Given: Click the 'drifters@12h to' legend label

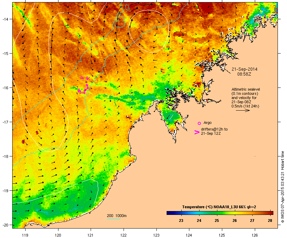Looking at the screenshot, I should tap(214, 129).
